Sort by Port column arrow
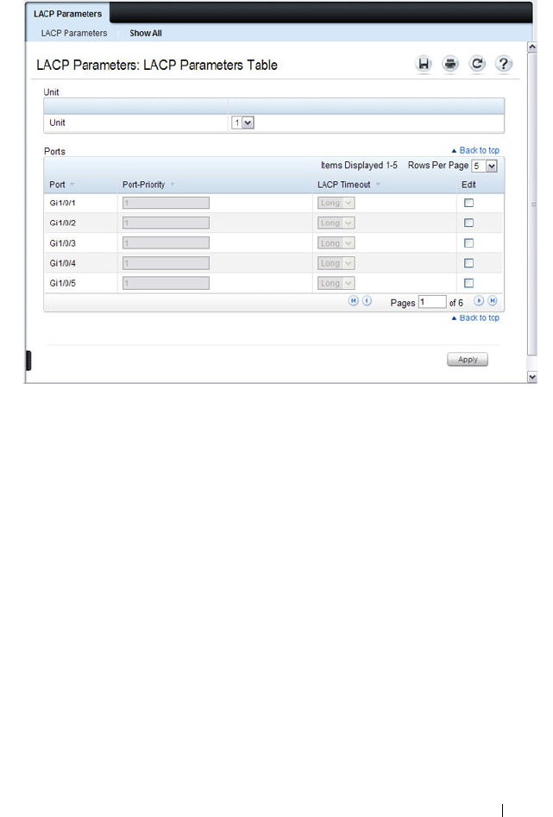 [72, 185]
